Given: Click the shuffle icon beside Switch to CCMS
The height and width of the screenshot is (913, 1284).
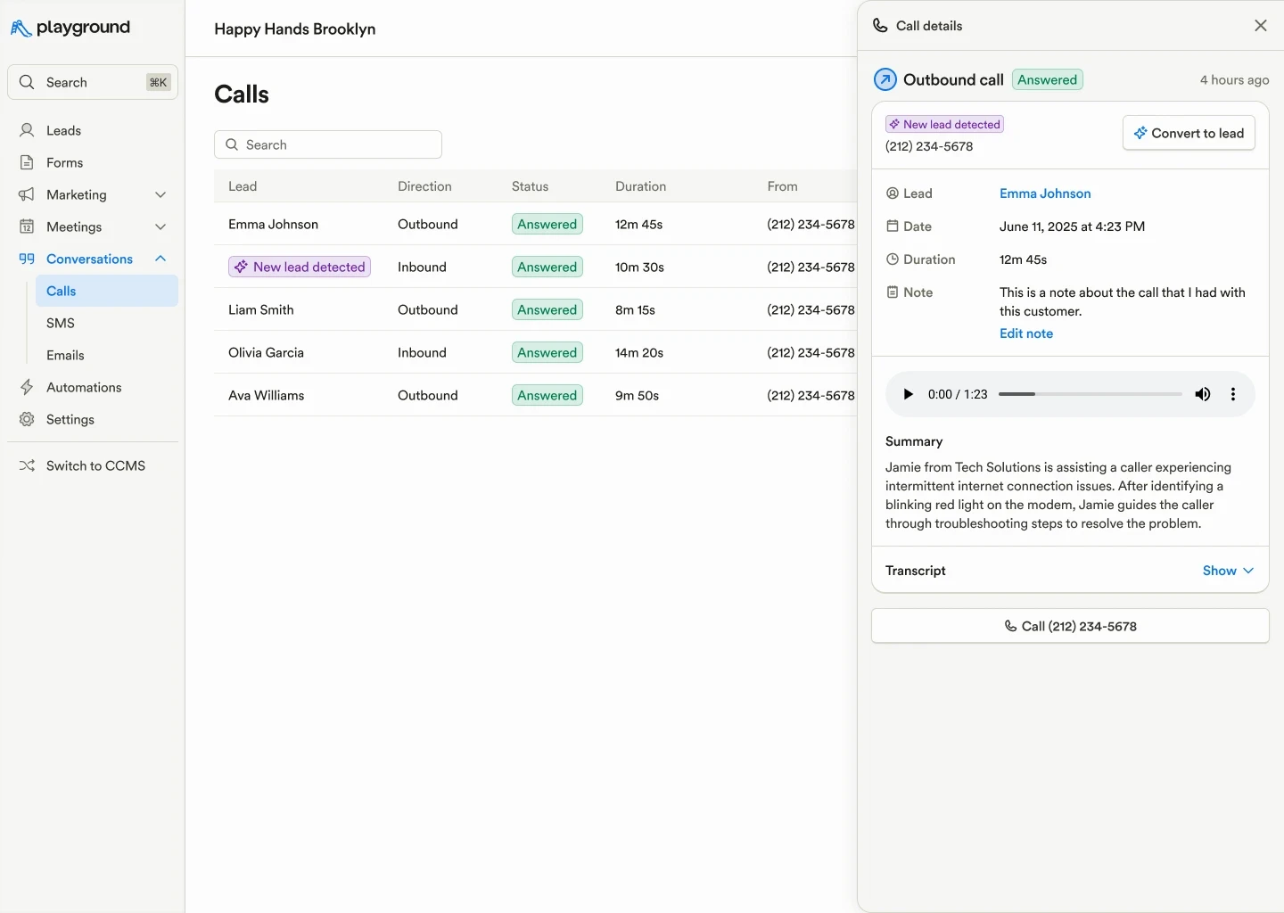Looking at the screenshot, I should tap(27, 465).
